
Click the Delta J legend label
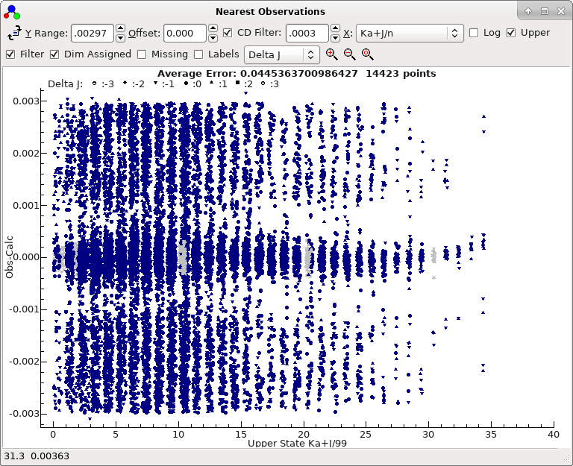[65, 84]
